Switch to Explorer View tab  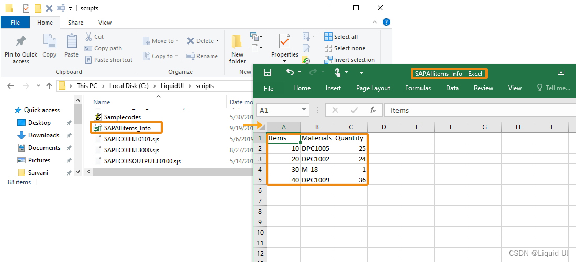tap(105, 23)
